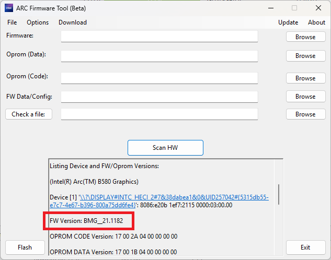Open the About menu

316,22
